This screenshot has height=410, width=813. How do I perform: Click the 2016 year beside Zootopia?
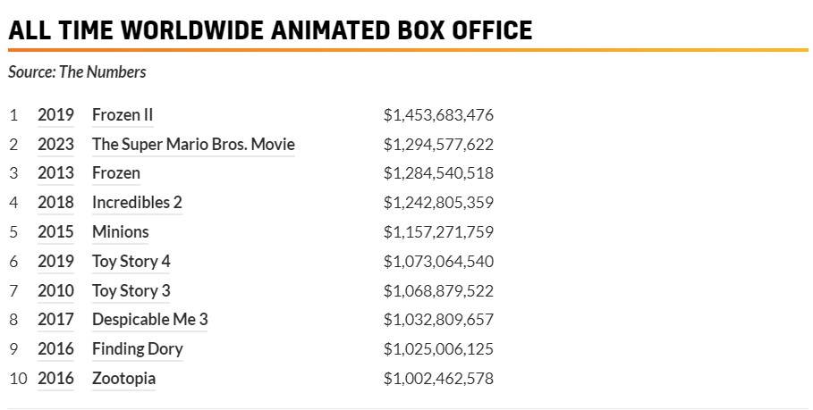(55, 379)
